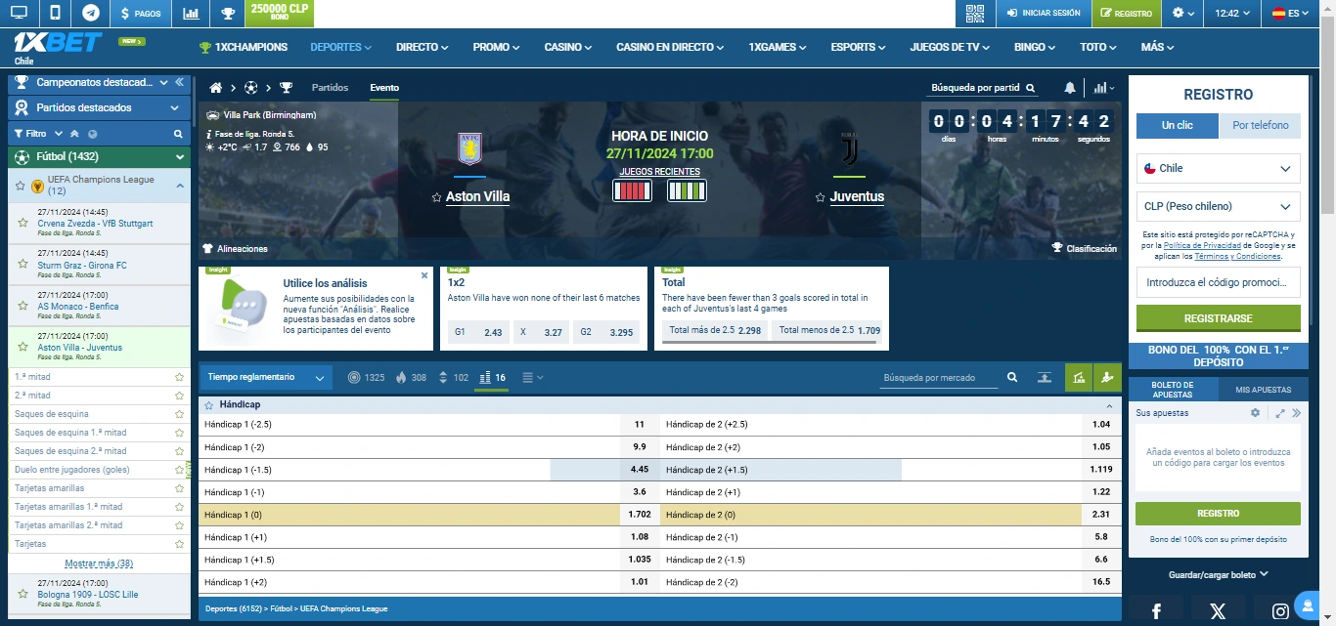This screenshot has height=626, width=1336.
Task: Favorite the Aston Villa team star
Action: pyautogui.click(x=436, y=197)
